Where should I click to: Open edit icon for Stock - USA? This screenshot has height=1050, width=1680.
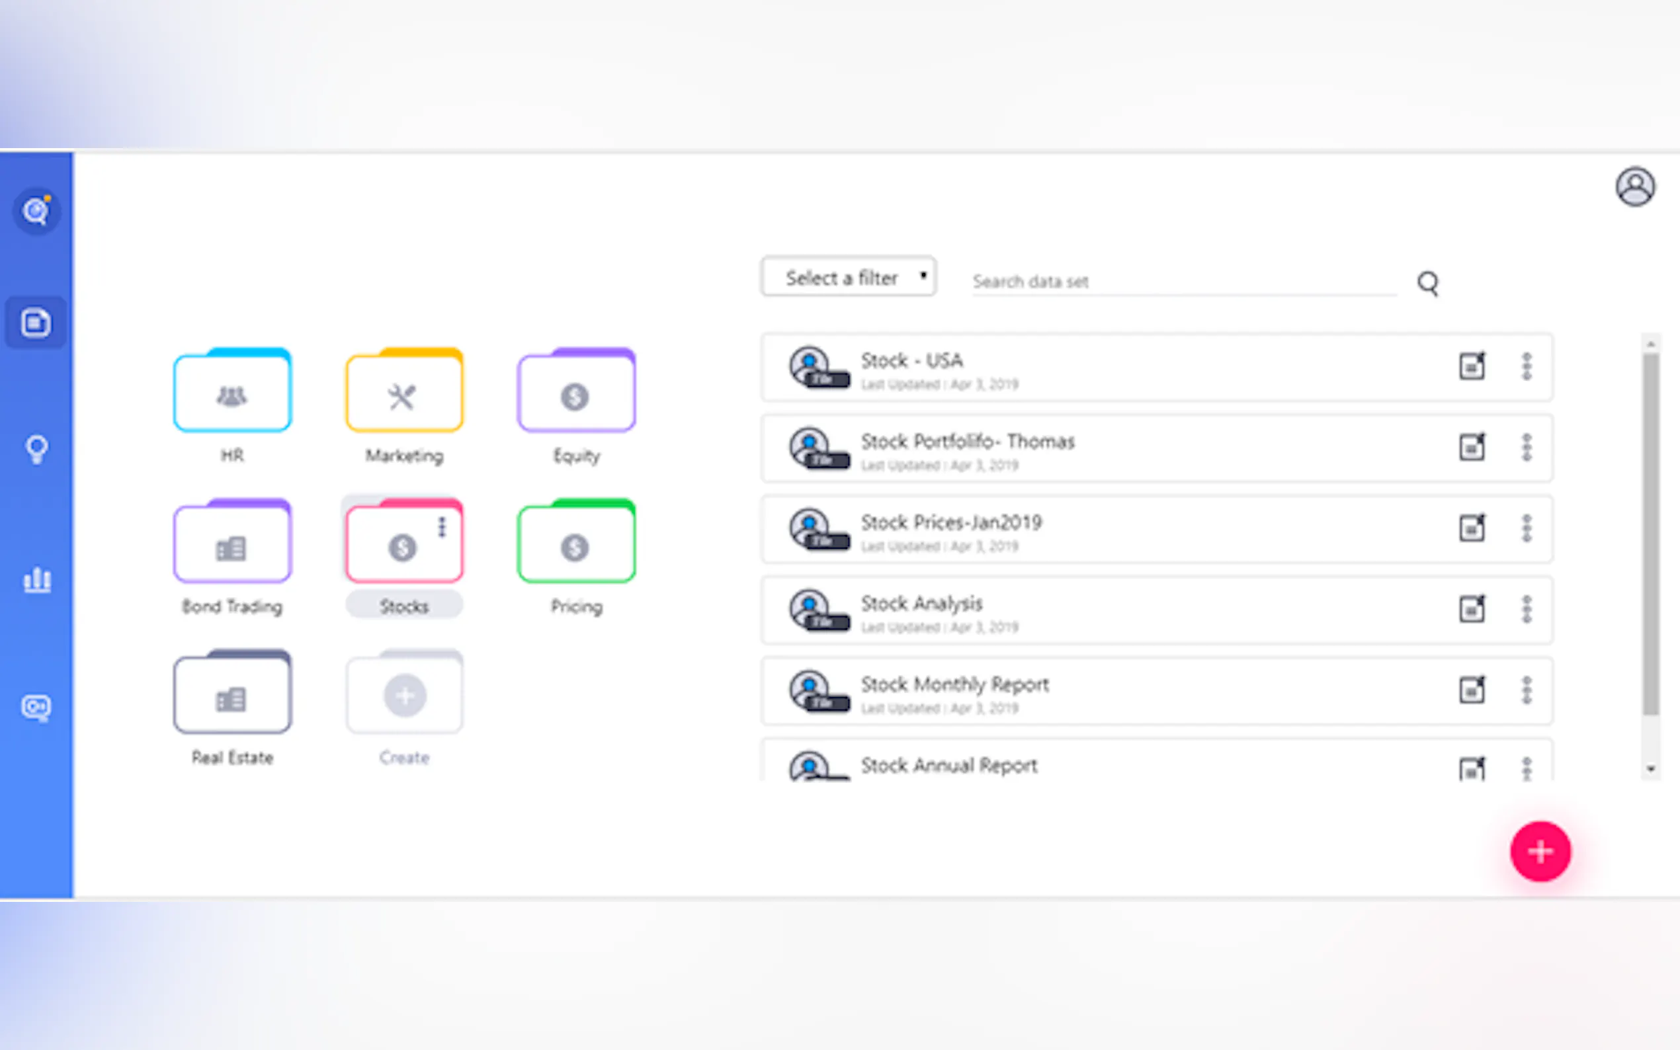pos(1472,366)
